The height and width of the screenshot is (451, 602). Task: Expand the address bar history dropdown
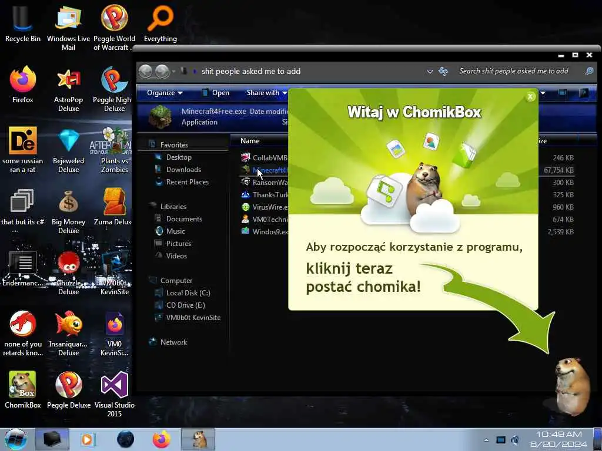point(430,72)
